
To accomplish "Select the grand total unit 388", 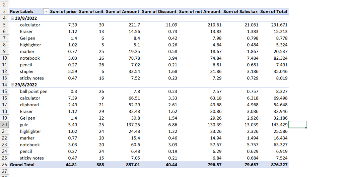I will (100, 165).
